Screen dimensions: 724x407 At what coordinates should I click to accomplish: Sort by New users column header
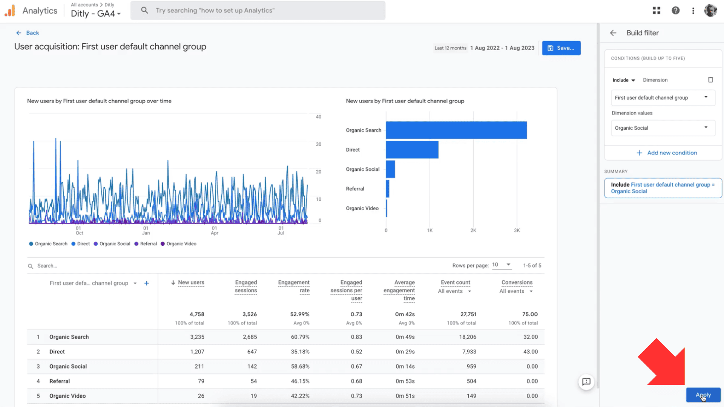point(191,282)
